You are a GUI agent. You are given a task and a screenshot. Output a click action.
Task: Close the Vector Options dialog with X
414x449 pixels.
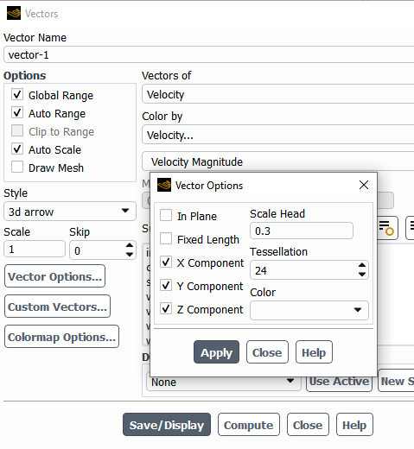364,185
